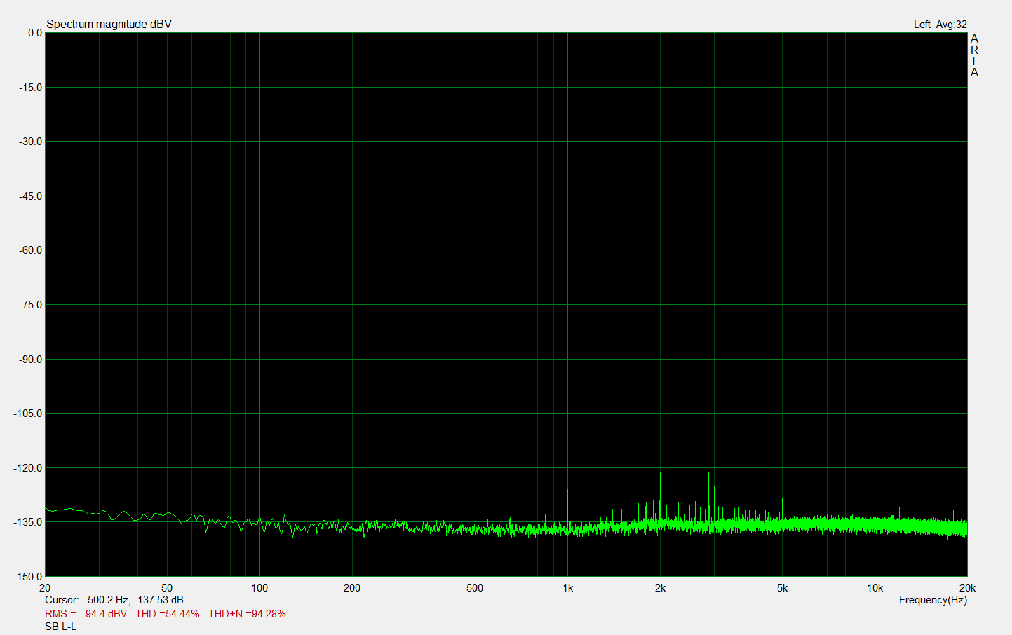Click the "1k" frequency axis label

567,588
